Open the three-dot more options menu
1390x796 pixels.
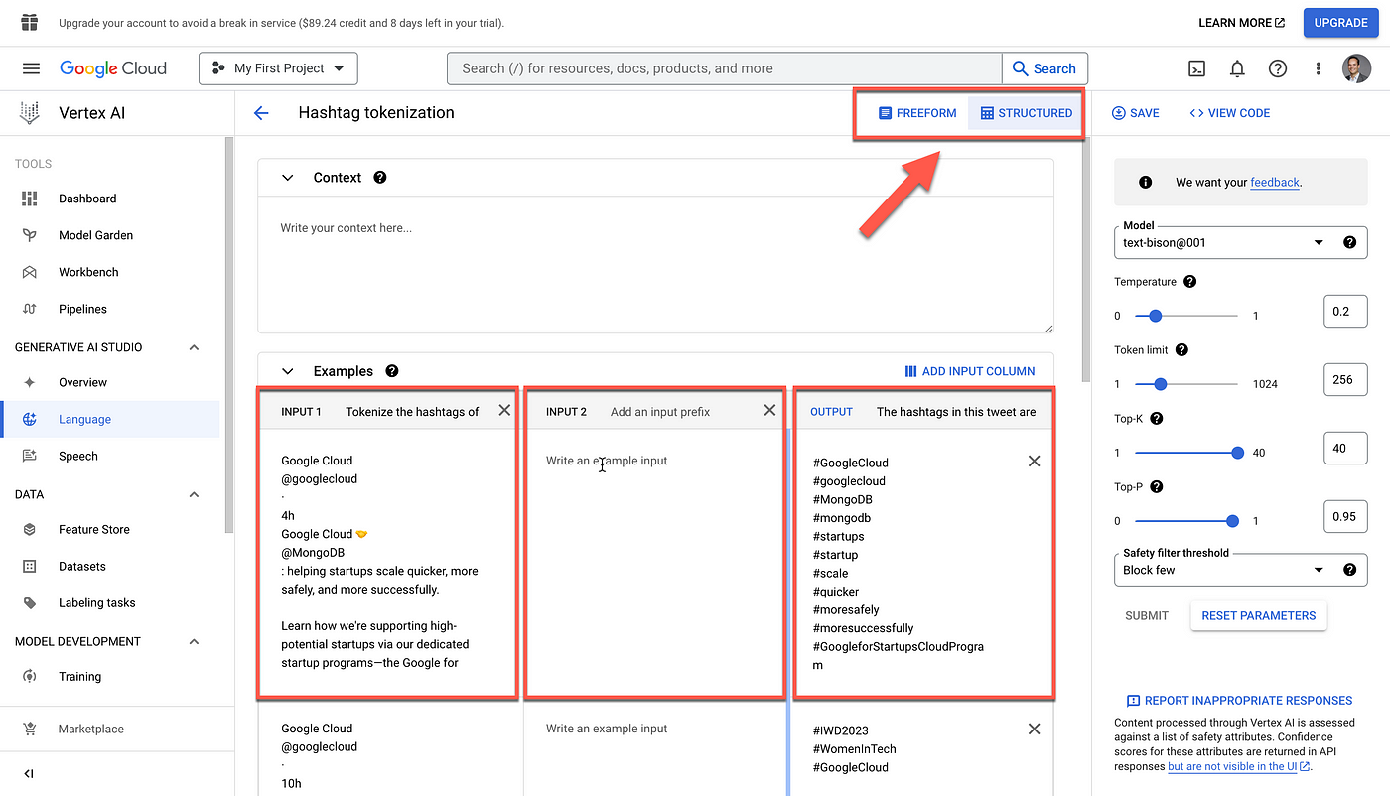[x=1319, y=68]
